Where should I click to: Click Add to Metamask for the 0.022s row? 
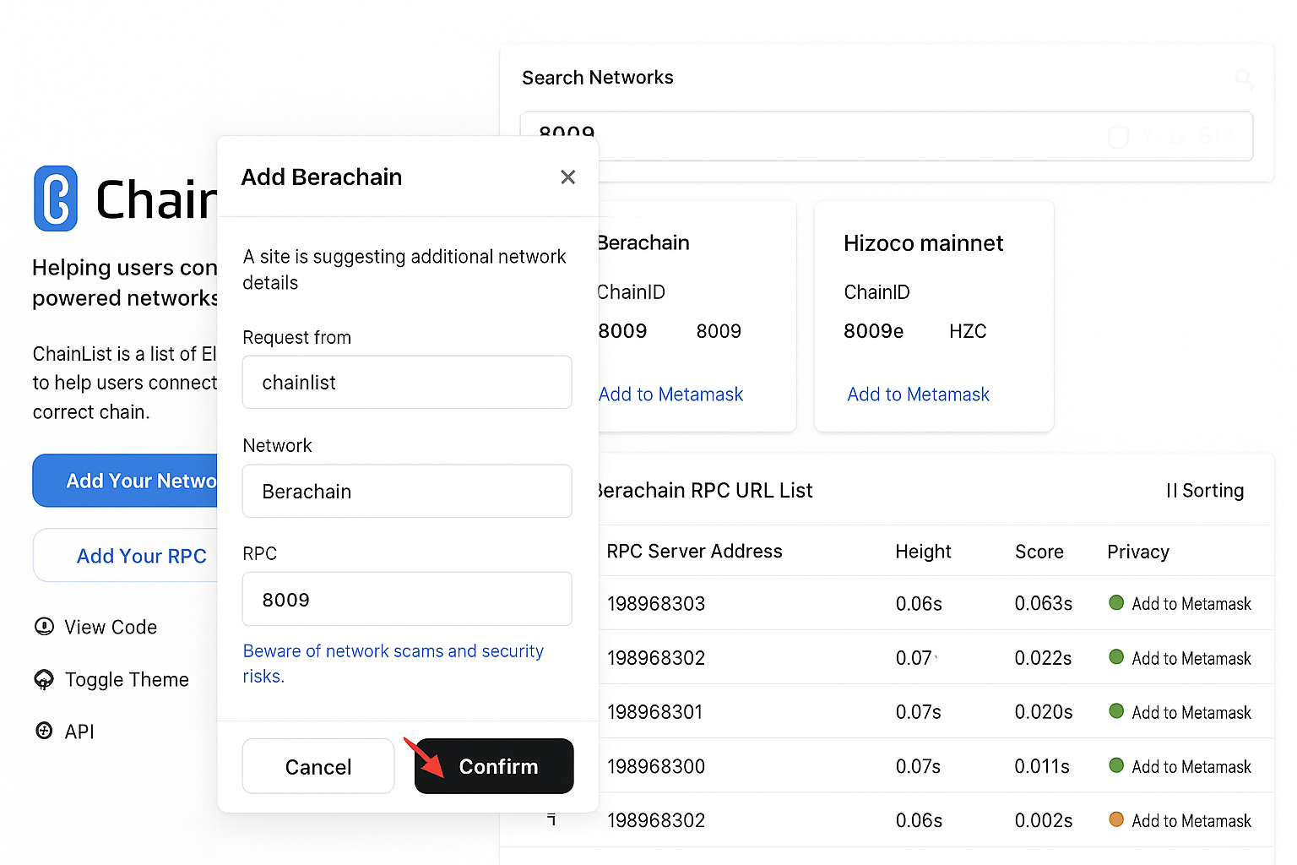(1191, 658)
